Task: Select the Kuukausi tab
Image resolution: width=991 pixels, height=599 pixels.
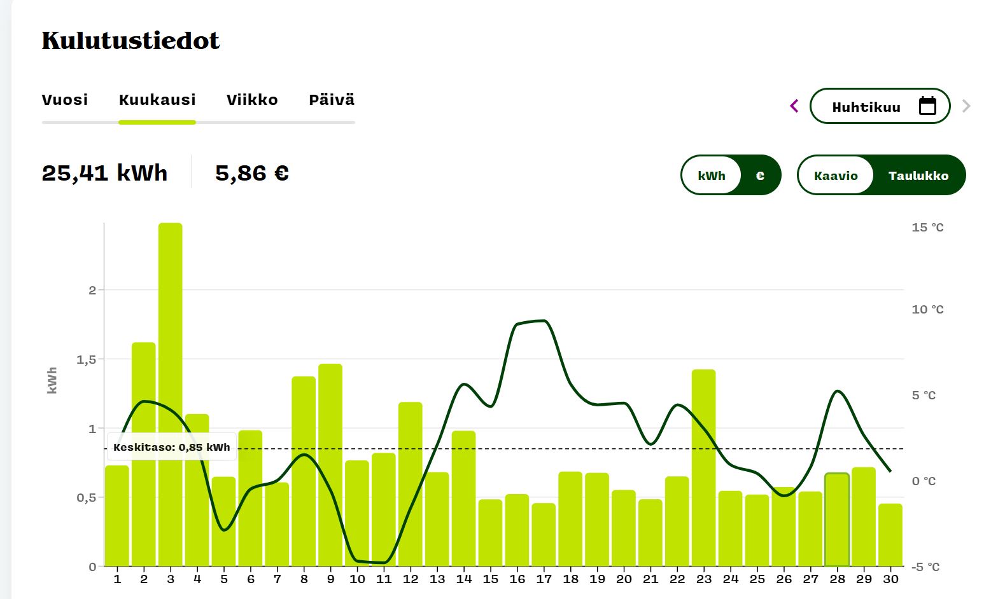Action: coord(157,100)
